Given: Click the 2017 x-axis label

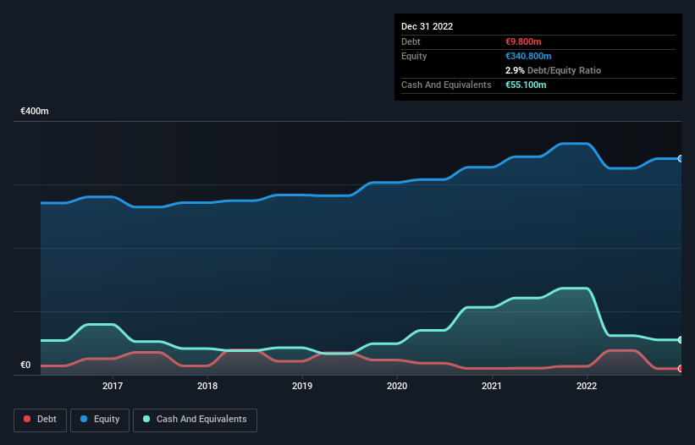Looking at the screenshot, I should click(113, 386).
